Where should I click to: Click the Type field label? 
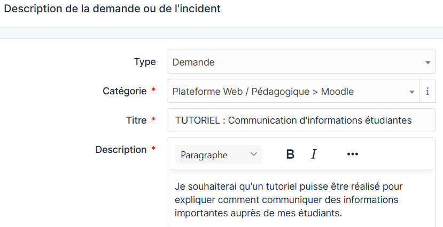click(145, 62)
